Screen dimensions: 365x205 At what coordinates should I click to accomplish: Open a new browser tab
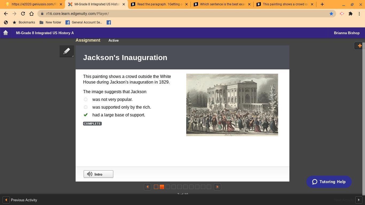click(322, 4)
